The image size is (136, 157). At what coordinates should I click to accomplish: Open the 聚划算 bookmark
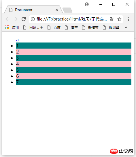111,27
